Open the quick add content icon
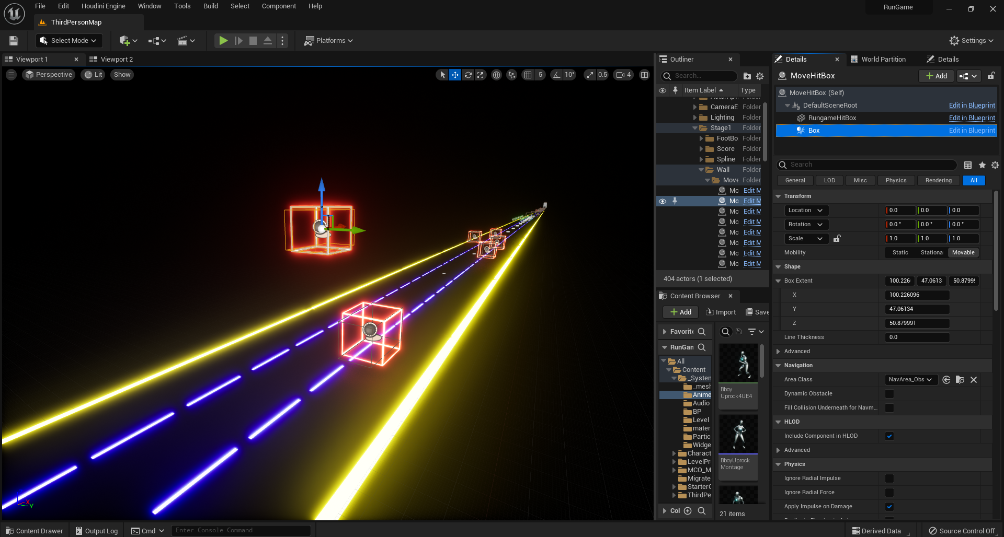This screenshot has width=1004, height=537. 128,41
